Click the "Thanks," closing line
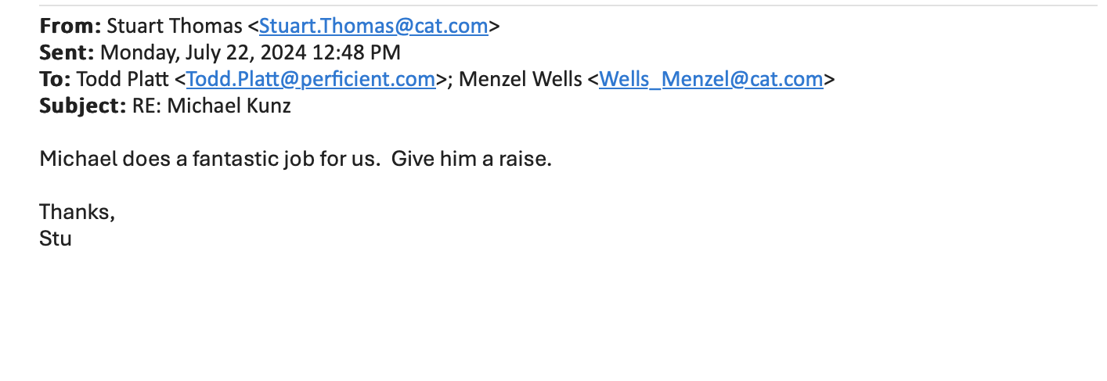This screenshot has width=1107, height=381. click(x=78, y=212)
